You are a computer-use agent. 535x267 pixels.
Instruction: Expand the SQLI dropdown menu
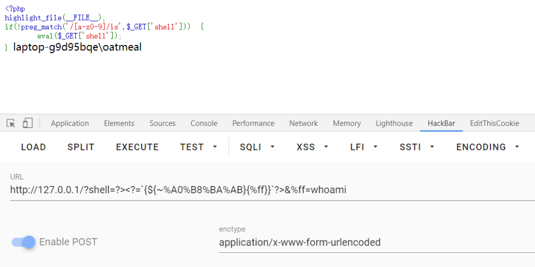[257, 147]
